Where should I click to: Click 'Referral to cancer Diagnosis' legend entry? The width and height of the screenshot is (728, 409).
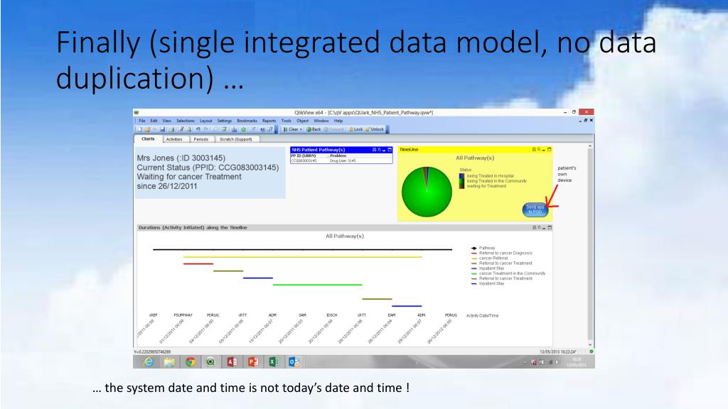(502, 253)
